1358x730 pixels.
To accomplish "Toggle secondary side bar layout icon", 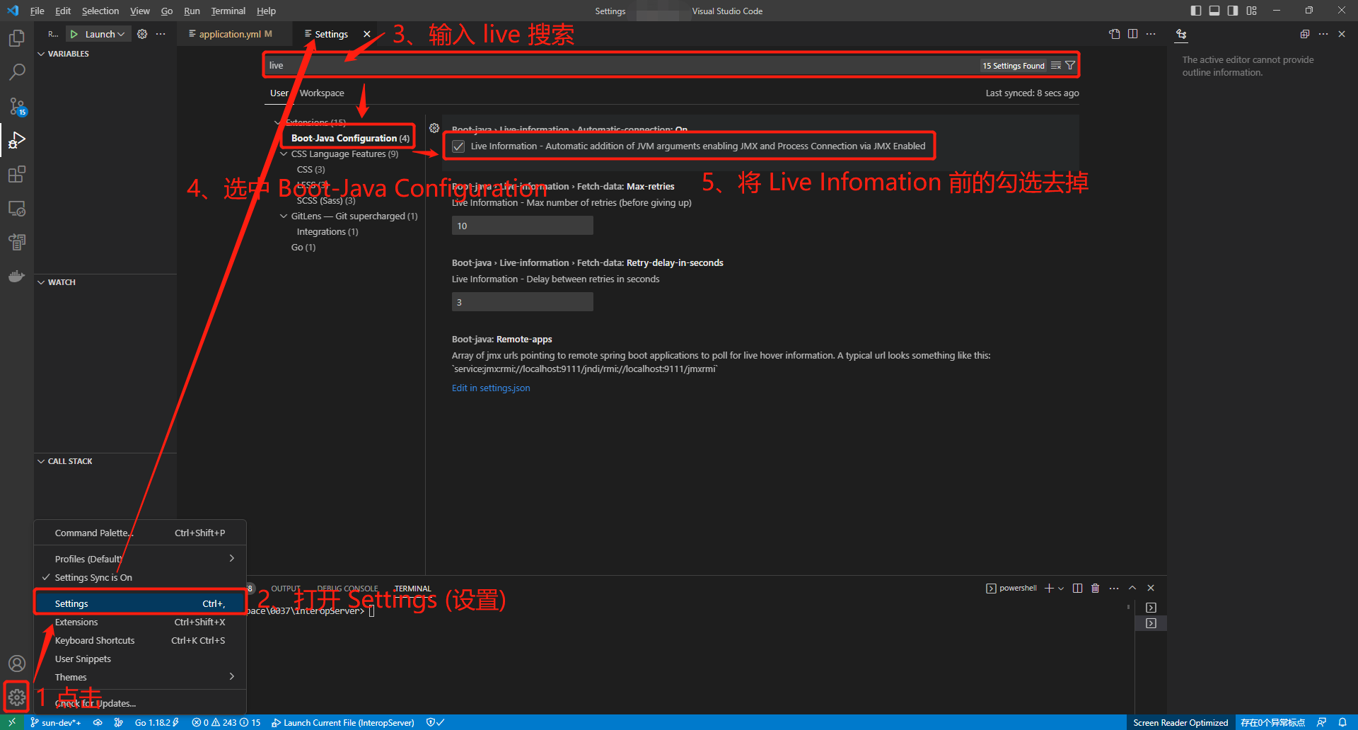I will 1233,11.
